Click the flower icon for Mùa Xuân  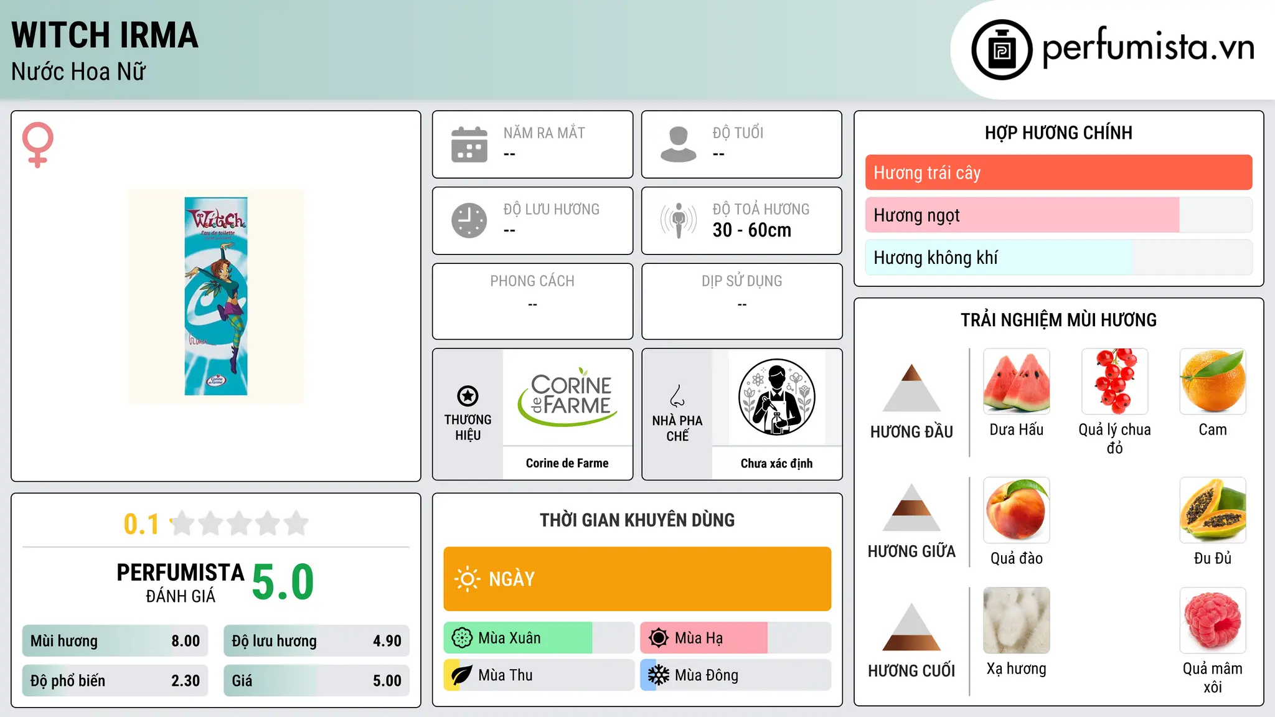[462, 638]
